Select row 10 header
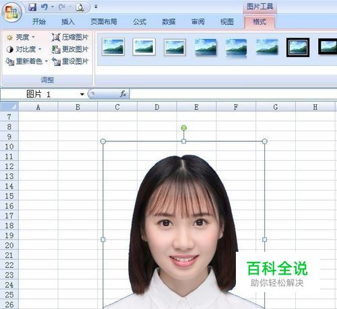337x309 pixels. pyautogui.click(x=9, y=147)
